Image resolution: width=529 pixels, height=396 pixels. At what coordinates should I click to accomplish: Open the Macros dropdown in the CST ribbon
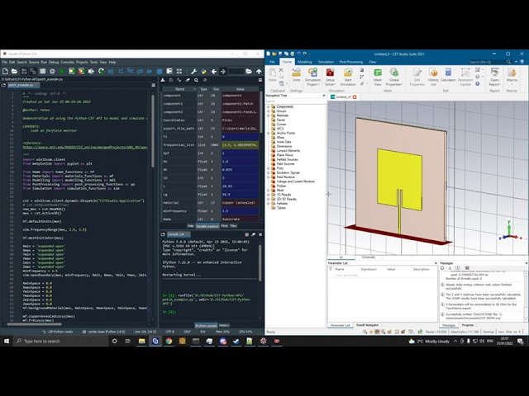click(x=512, y=82)
